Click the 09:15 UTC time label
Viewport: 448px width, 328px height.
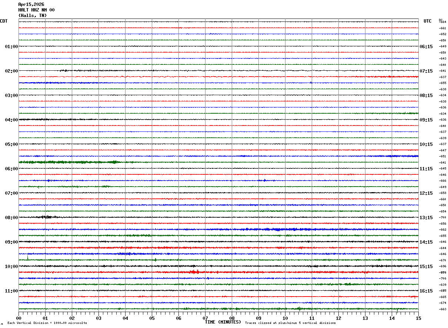click(x=426, y=120)
